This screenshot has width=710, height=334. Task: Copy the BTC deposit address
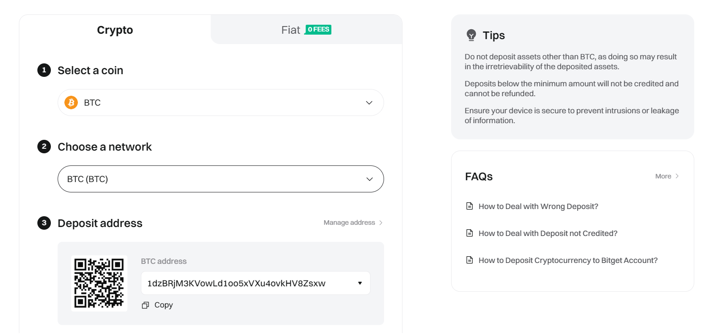click(163, 305)
